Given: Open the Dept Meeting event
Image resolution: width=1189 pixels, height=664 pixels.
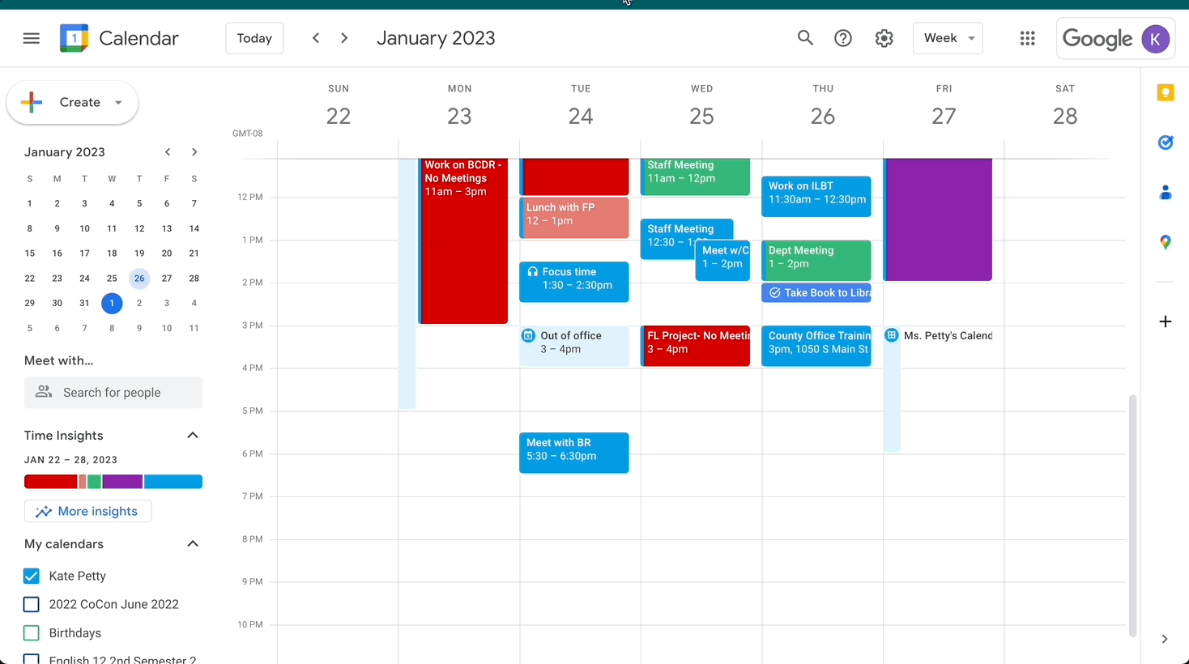Looking at the screenshot, I should click(816, 261).
